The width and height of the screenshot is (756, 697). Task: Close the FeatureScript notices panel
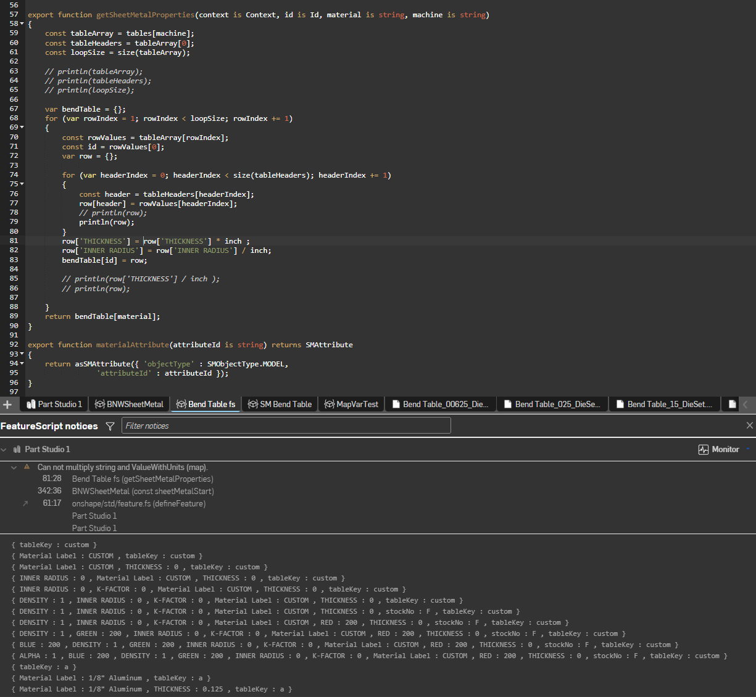click(750, 426)
